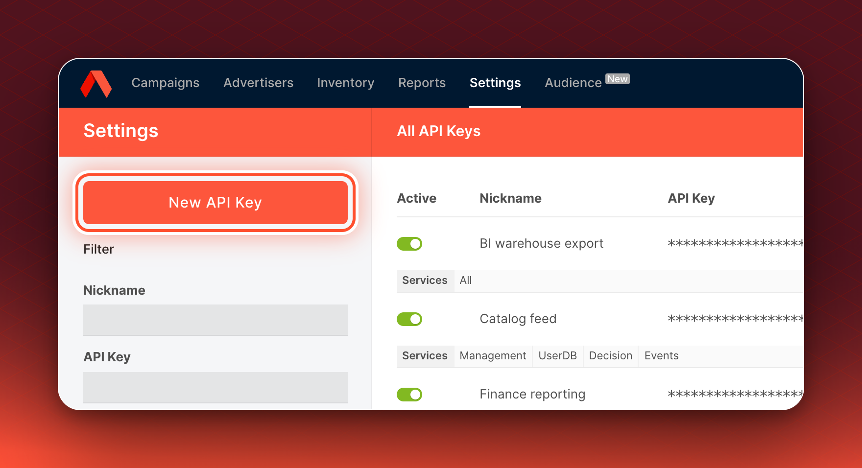This screenshot has height=468, width=862.
Task: Click the Services label under BI warehouse export
Action: click(425, 281)
